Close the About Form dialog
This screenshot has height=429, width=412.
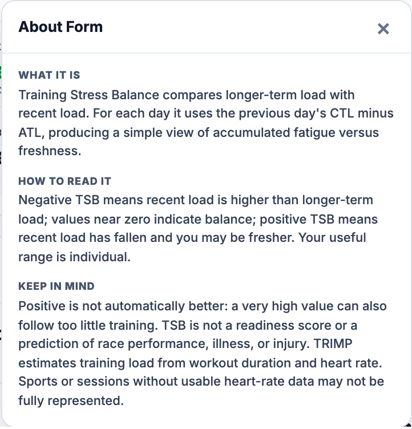383,29
